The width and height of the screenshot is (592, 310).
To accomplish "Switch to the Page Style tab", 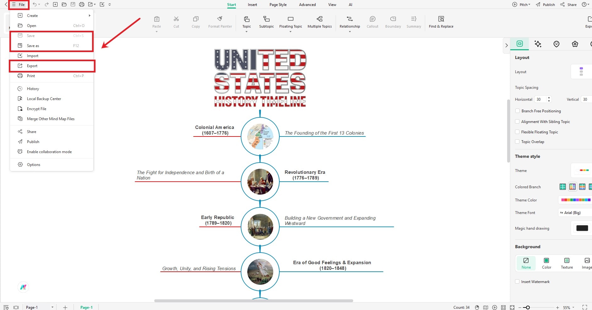I will [x=278, y=5].
